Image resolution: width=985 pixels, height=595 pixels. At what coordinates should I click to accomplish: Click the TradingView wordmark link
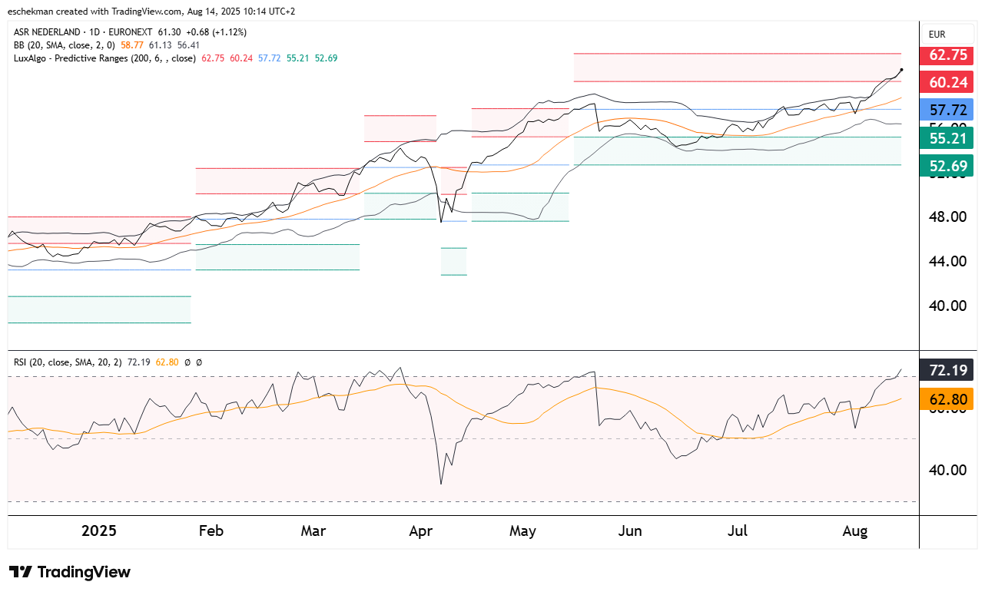tap(84, 572)
